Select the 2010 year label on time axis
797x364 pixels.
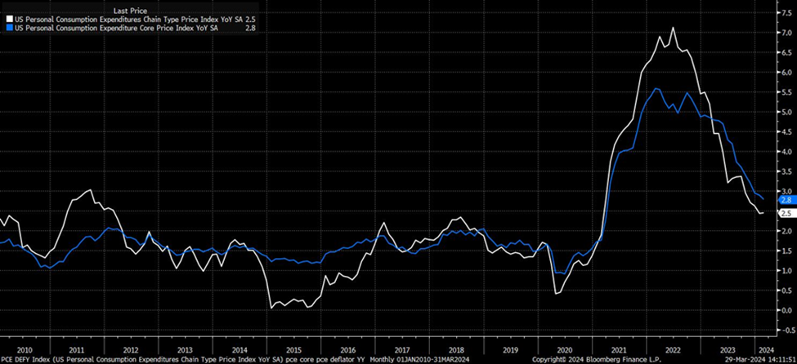pyautogui.click(x=25, y=348)
